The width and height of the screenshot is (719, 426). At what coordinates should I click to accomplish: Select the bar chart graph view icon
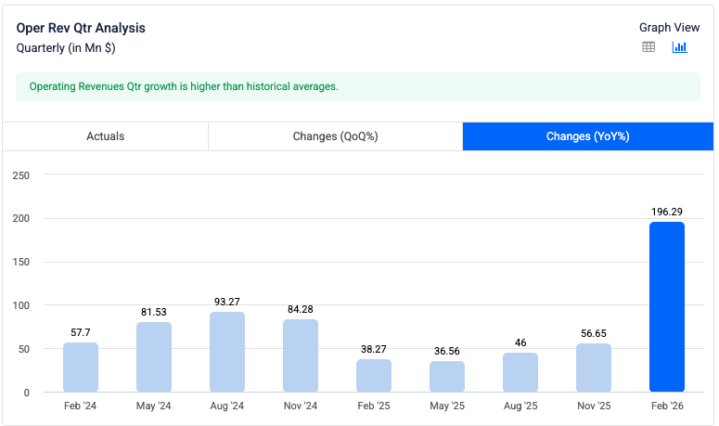[679, 46]
